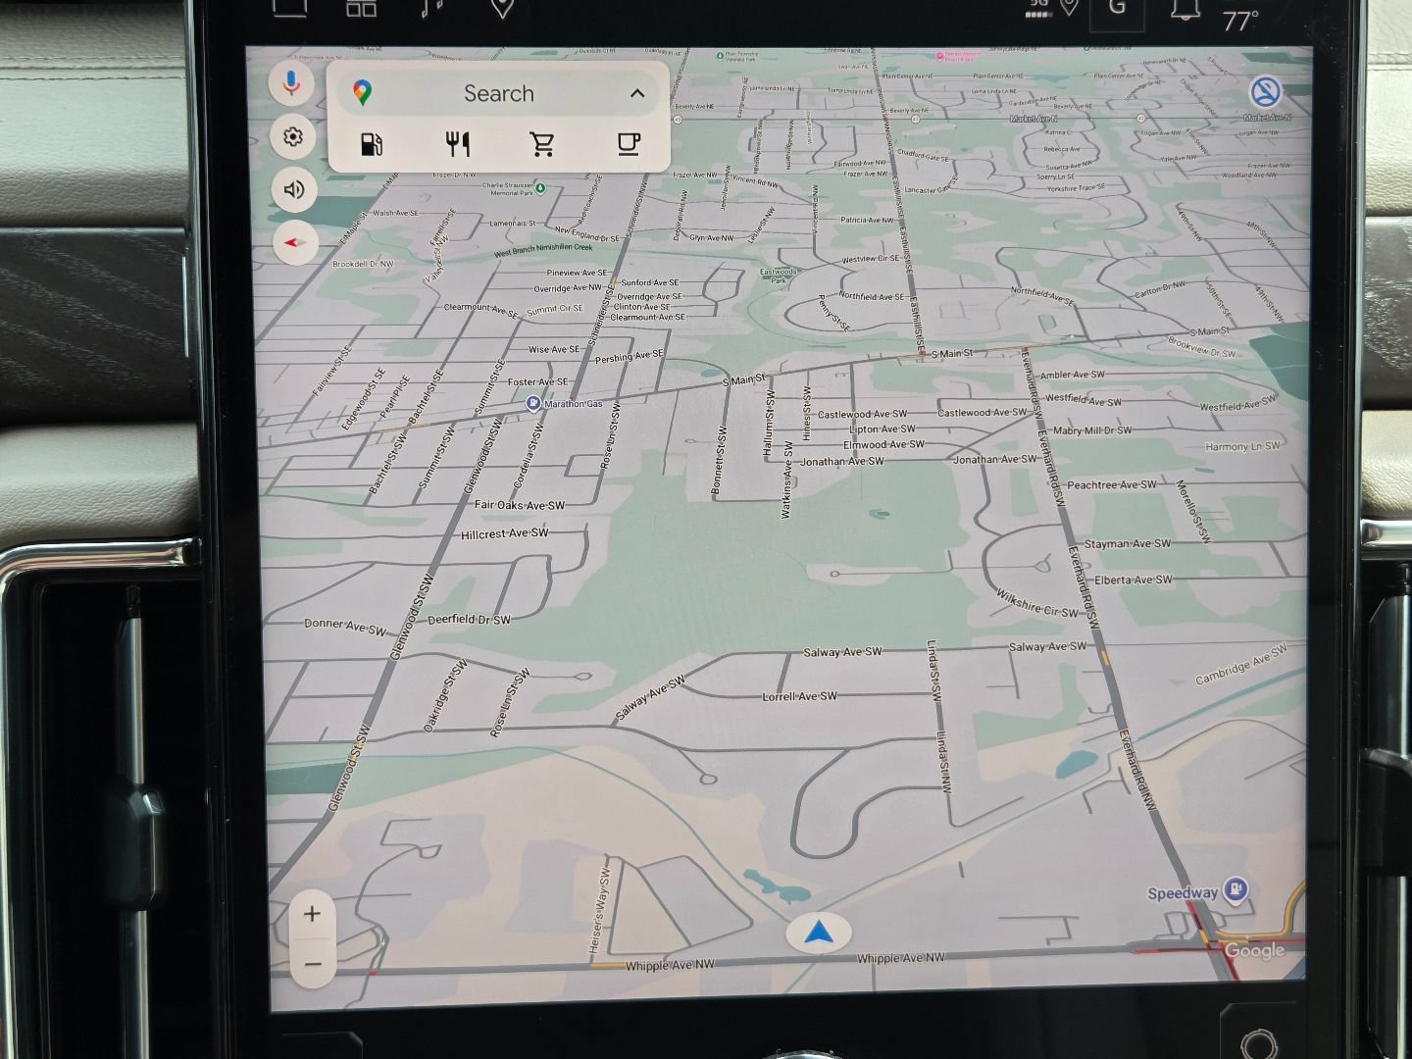Tap the Elberta Ave SW label

coord(1134,580)
